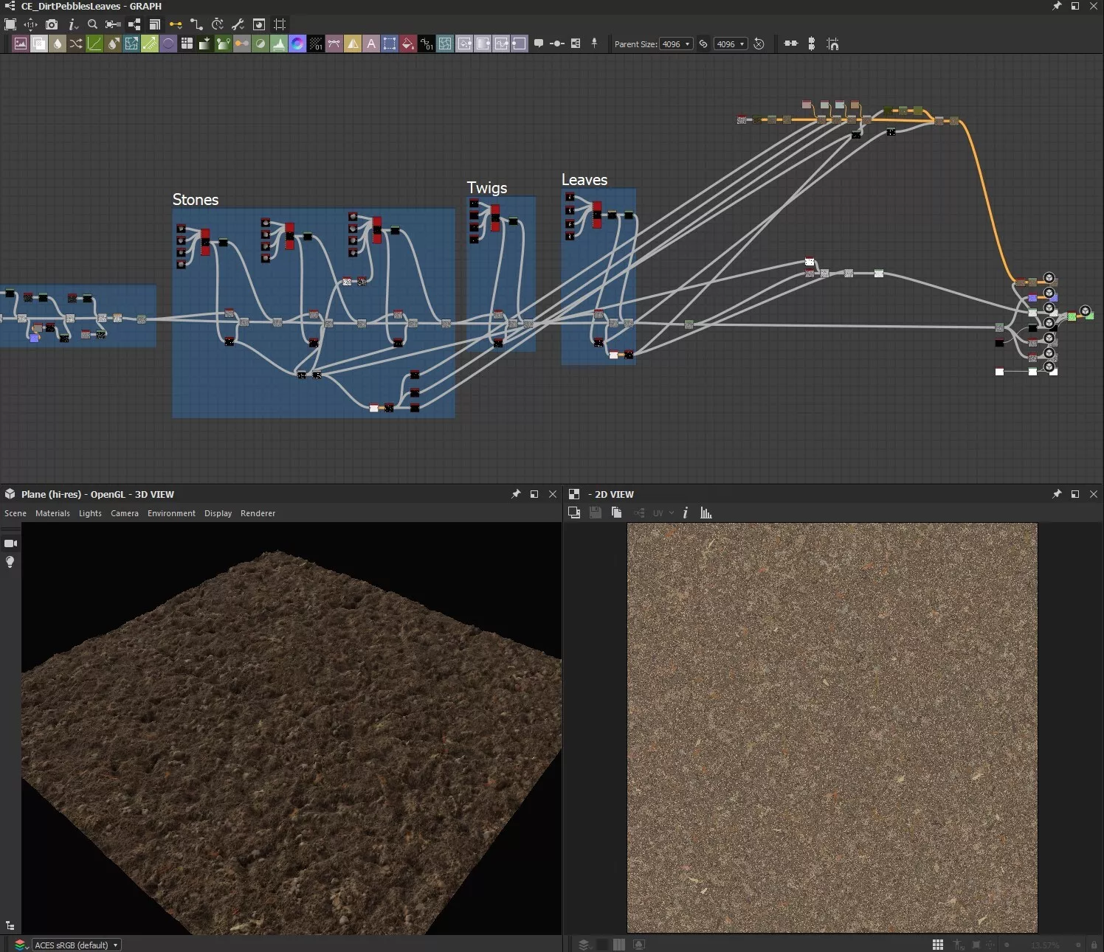1104x952 pixels.
Task: Add an HSL color wheel node
Action: click(297, 44)
